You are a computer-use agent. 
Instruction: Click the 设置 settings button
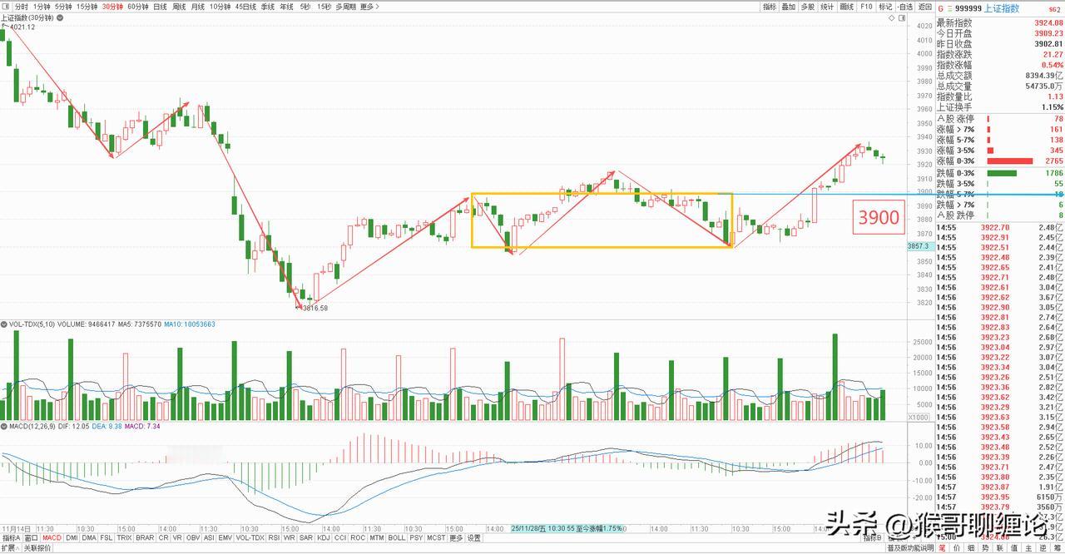pos(474,537)
